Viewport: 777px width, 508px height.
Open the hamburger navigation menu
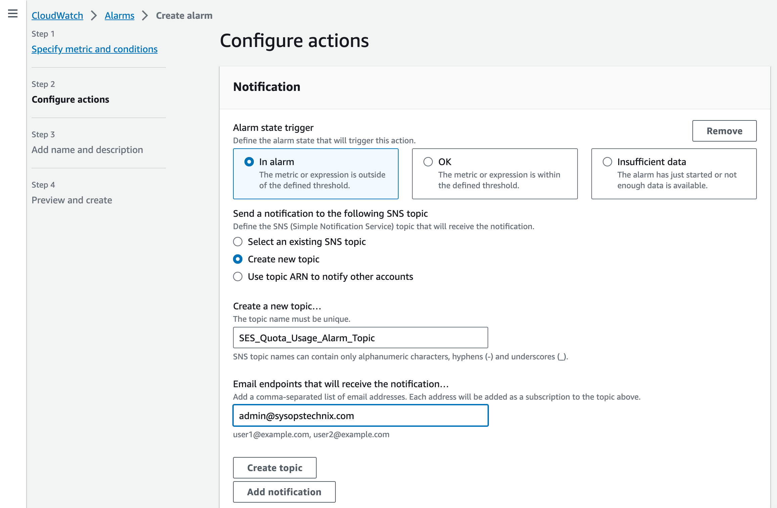click(x=13, y=13)
